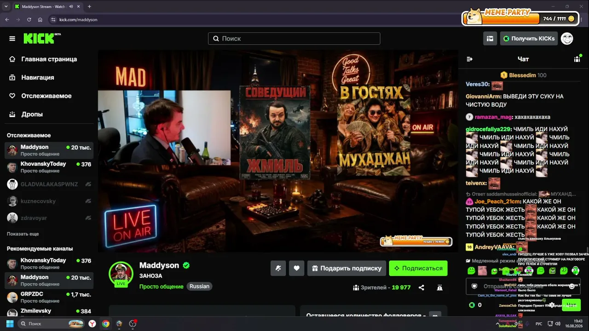Click the live stream video player
This screenshot has height=331, width=589.
pos(278,151)
